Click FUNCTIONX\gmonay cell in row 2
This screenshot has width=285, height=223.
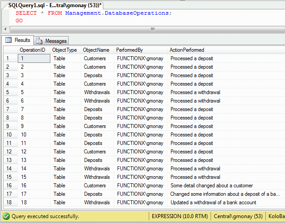(141, 67)
